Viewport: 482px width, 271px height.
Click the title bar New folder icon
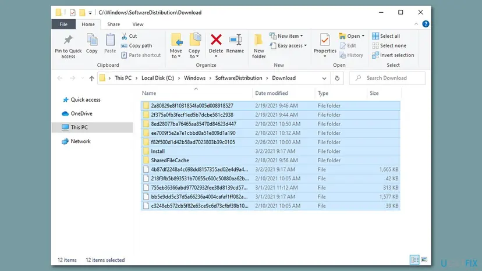point(82,13)
